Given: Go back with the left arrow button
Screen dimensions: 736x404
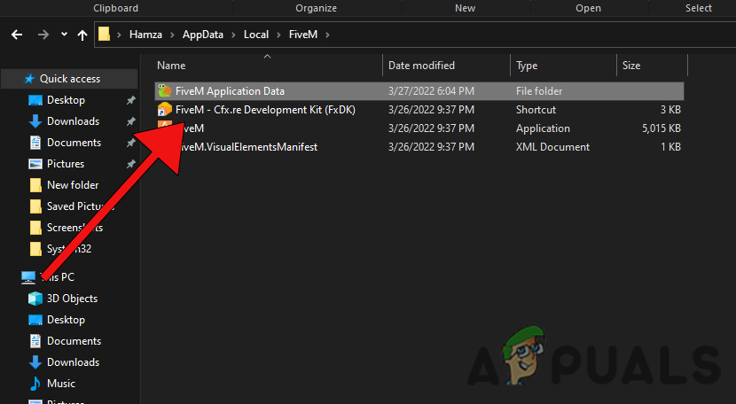Looking at the screenshot, I should point(17,35).
